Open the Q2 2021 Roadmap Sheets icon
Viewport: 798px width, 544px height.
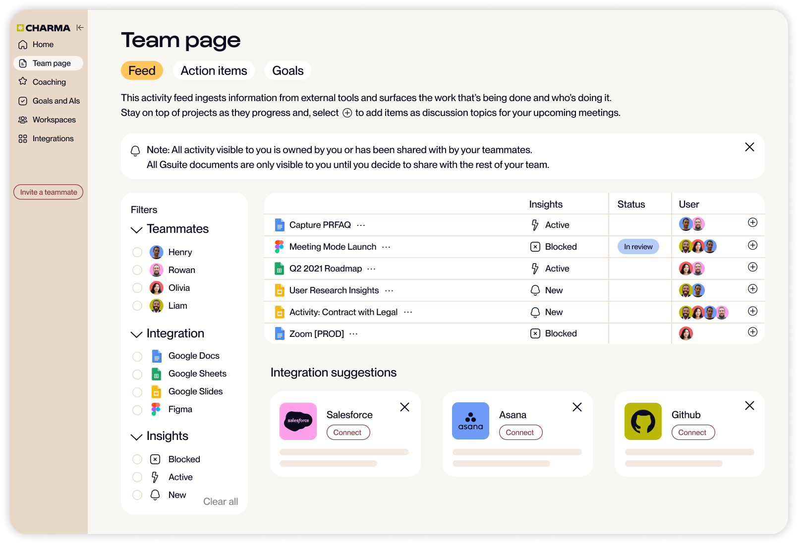(x=280, y=269)
